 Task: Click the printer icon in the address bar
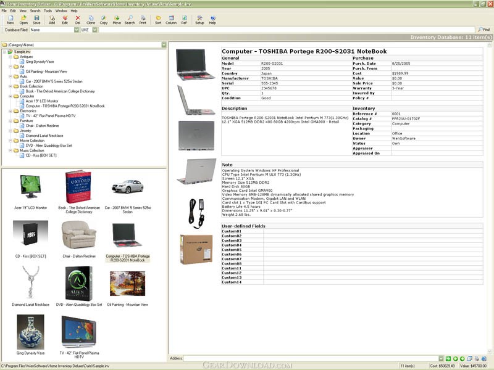[x=477, y=358]
